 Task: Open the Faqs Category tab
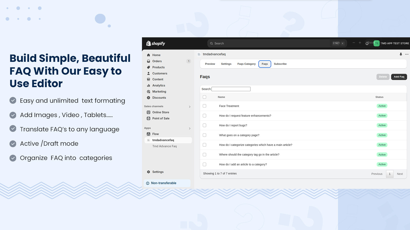247,64
